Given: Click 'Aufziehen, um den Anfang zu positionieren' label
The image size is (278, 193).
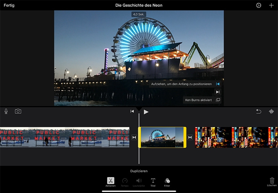Looking at the screenshot, I should tap(181, 84).
